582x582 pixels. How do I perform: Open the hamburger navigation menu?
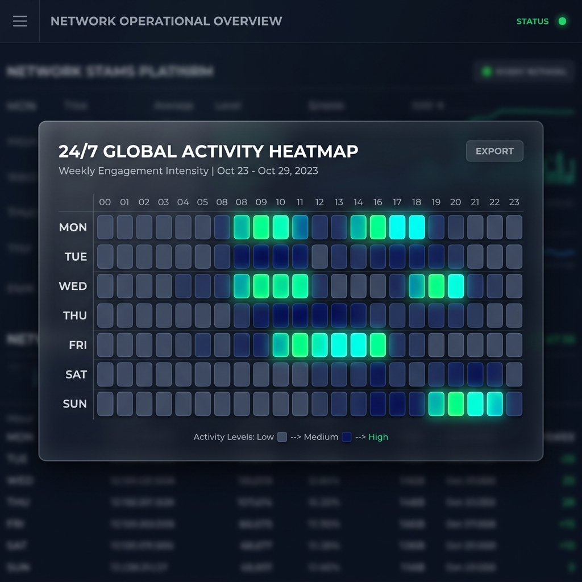tap(20, 21)
